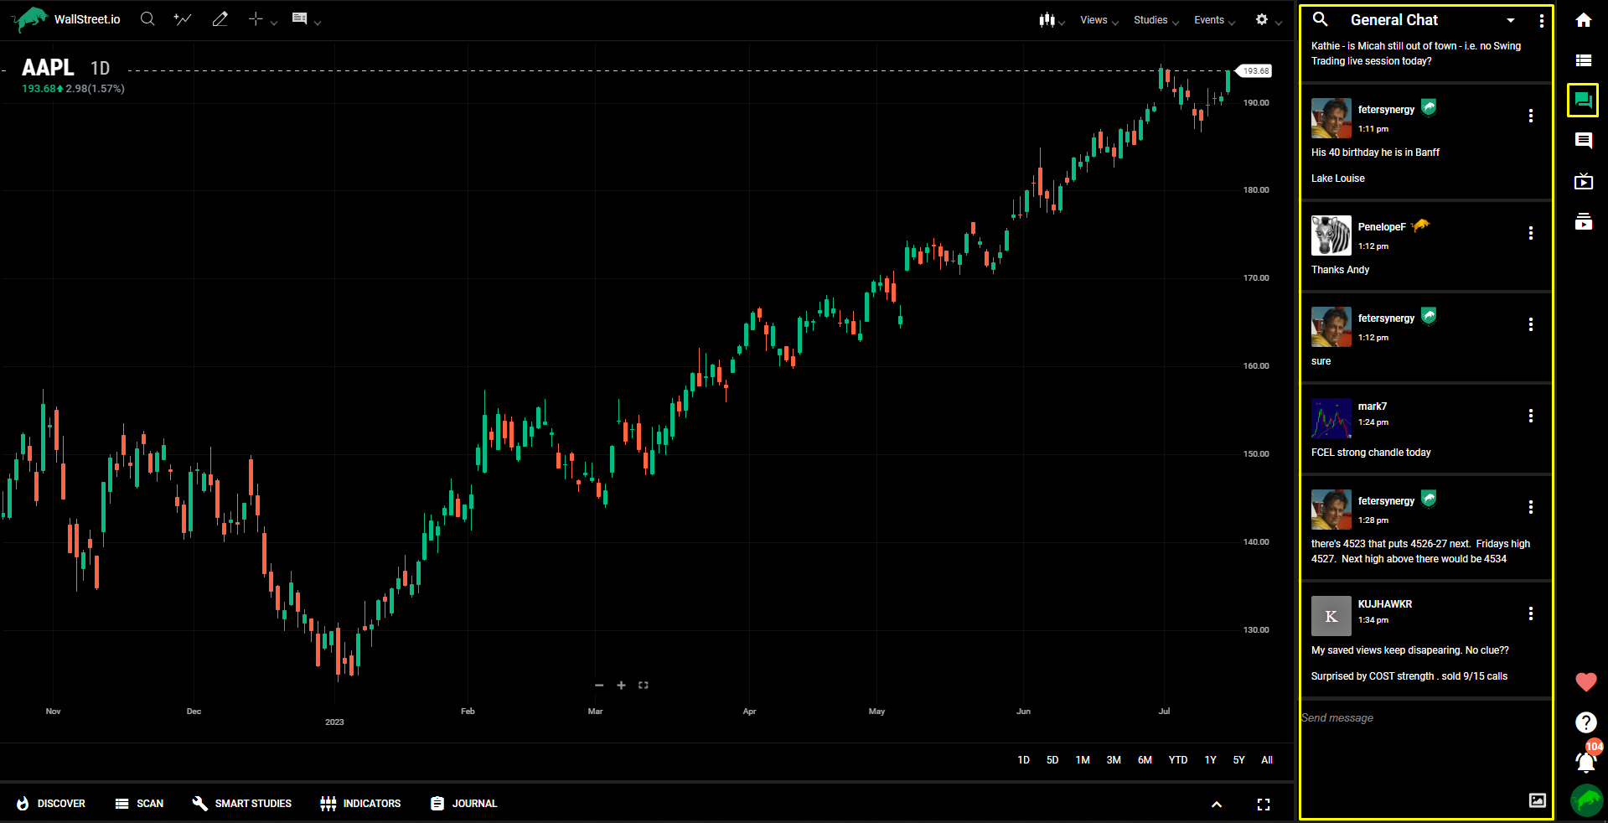Screen dimensions: 1608x823
Task: Open options for fetersynergy 1:28 pm message
Action: coord(1531,507)
